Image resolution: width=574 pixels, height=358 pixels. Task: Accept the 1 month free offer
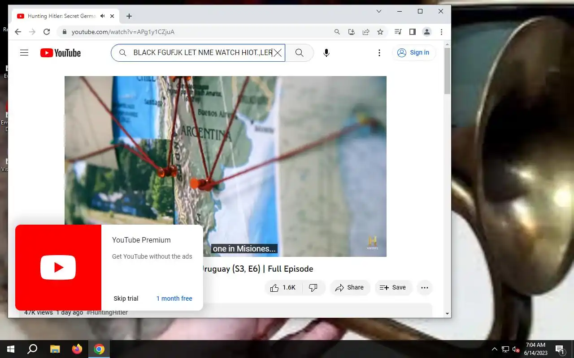pyautogui.click(x=174, y=298)
